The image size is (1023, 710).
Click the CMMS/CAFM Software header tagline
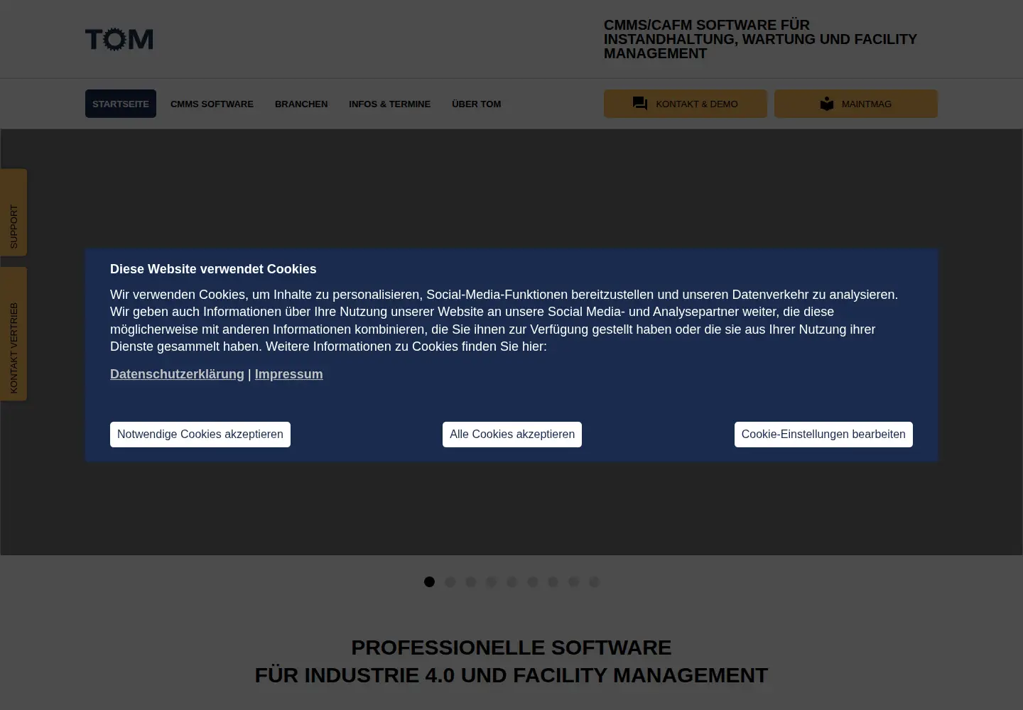760,39
